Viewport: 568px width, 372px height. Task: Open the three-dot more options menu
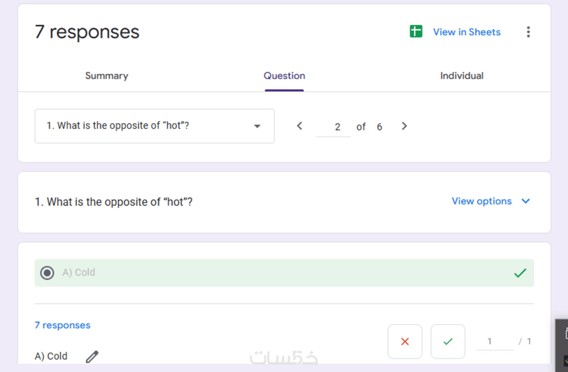pos(528,32)
